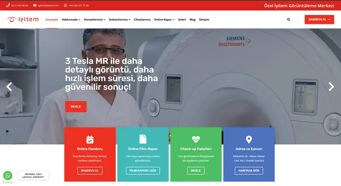Expand the Hakkımızda menu
Viewport: 341px width, 186px height.
coord(71,20)
